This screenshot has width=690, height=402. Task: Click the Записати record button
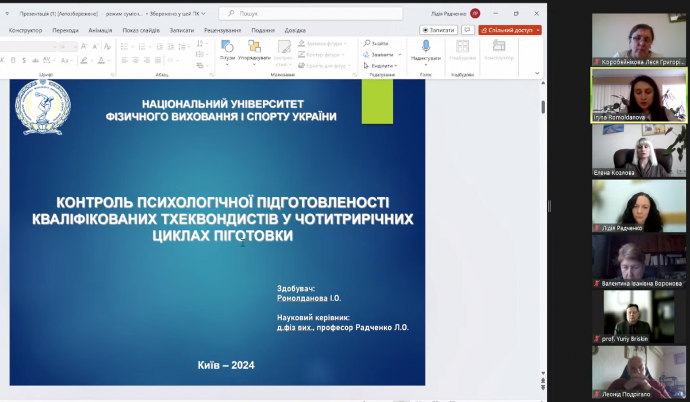coord(439,30)
